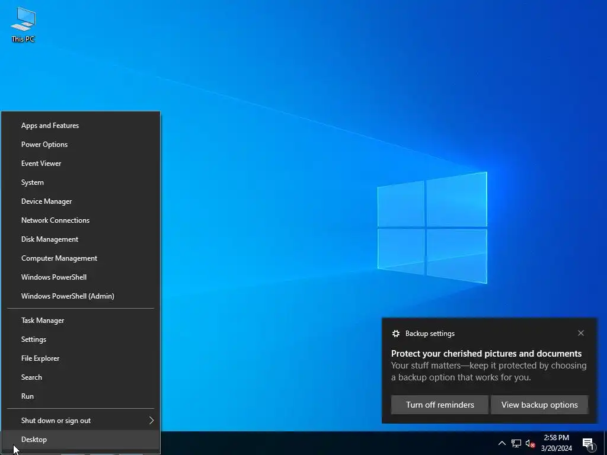Launch Device Manager
607x455 pixels.
pyautogui.click(x=81, y=201)
